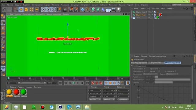Click the Применить button
The image size is (196, 110).
pos(123,99)
